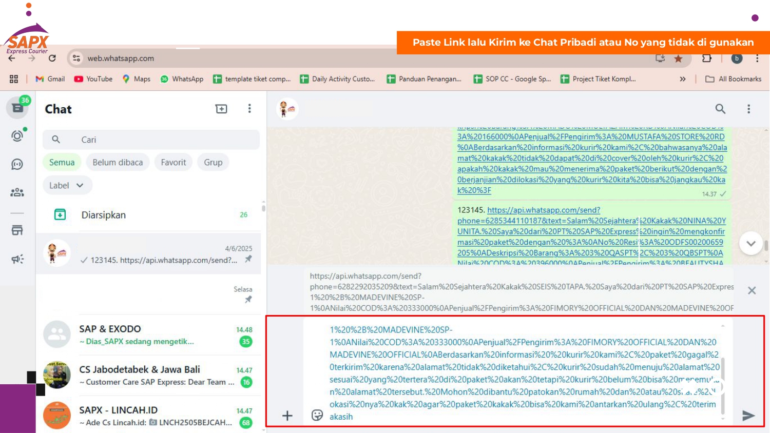Open the template tiket comp... bookmark
This screenshot has height=433, width=770.
(x=252, y=79)
